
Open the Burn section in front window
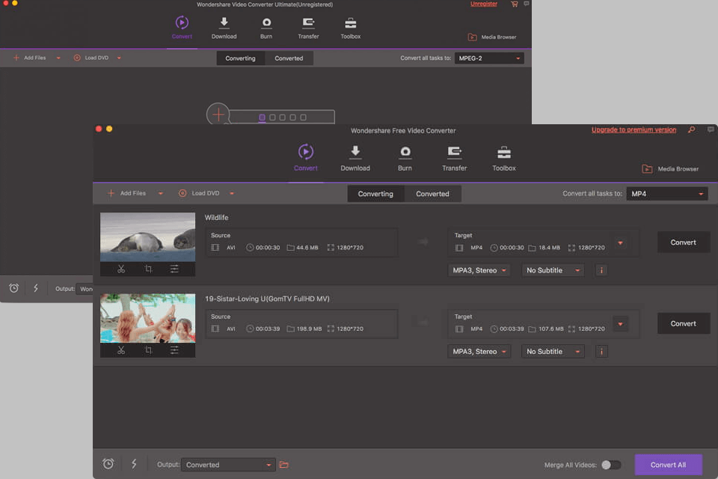click(405, 158)
